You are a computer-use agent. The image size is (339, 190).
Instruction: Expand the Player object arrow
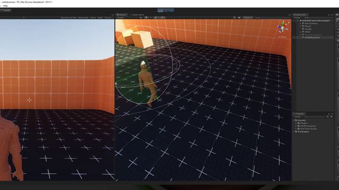coord(300,26)
